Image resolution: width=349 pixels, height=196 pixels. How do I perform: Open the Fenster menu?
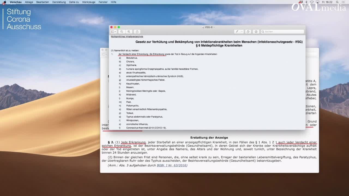pyautogui.click(x=103, y=2)
